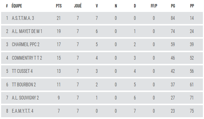Click the COMMENTRY T T 2 team name
The height and width of the screenshot is (119, 204).
tap(27, 58)
